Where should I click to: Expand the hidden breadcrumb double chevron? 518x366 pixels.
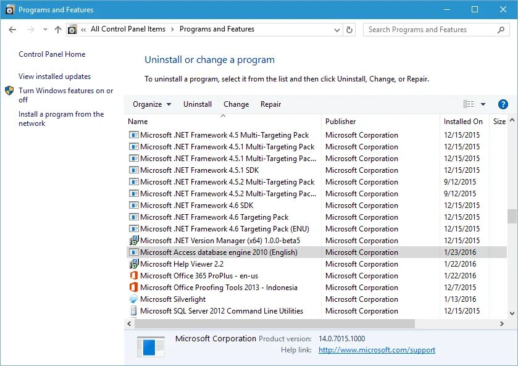click(83, 30)
